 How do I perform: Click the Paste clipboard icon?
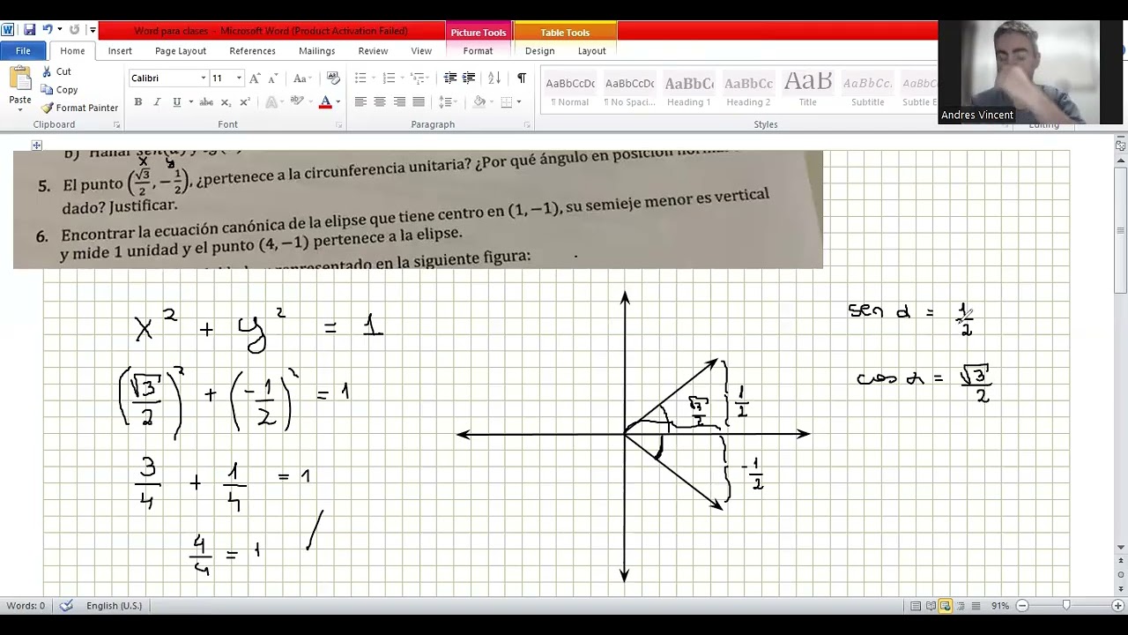19,78
